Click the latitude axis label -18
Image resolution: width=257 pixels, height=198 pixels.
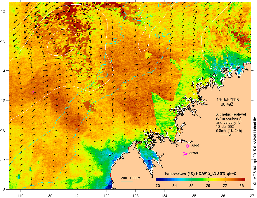point(3,189)
